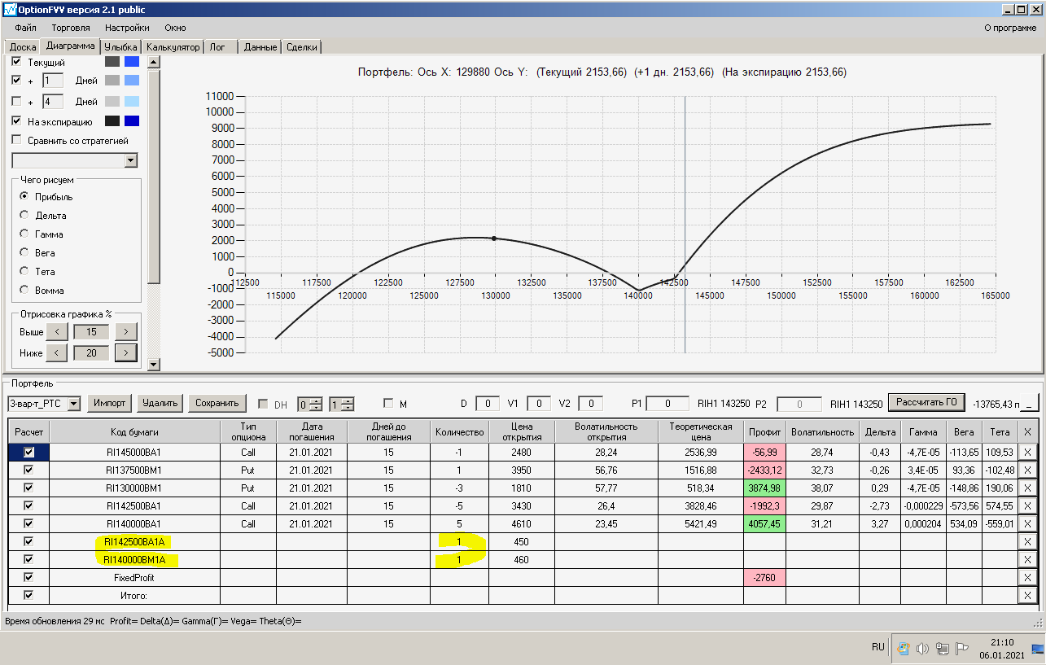Remove the RI145000BA1 row with X
Image resolution: width=1046 pixels, height=665 pixels.
pos(1027,452)
